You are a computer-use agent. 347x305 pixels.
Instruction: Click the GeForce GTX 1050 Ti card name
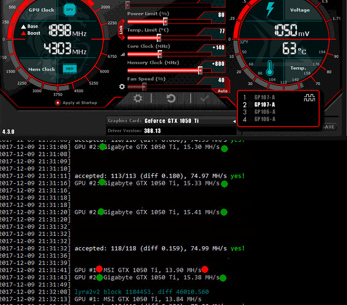coord(172,121)
